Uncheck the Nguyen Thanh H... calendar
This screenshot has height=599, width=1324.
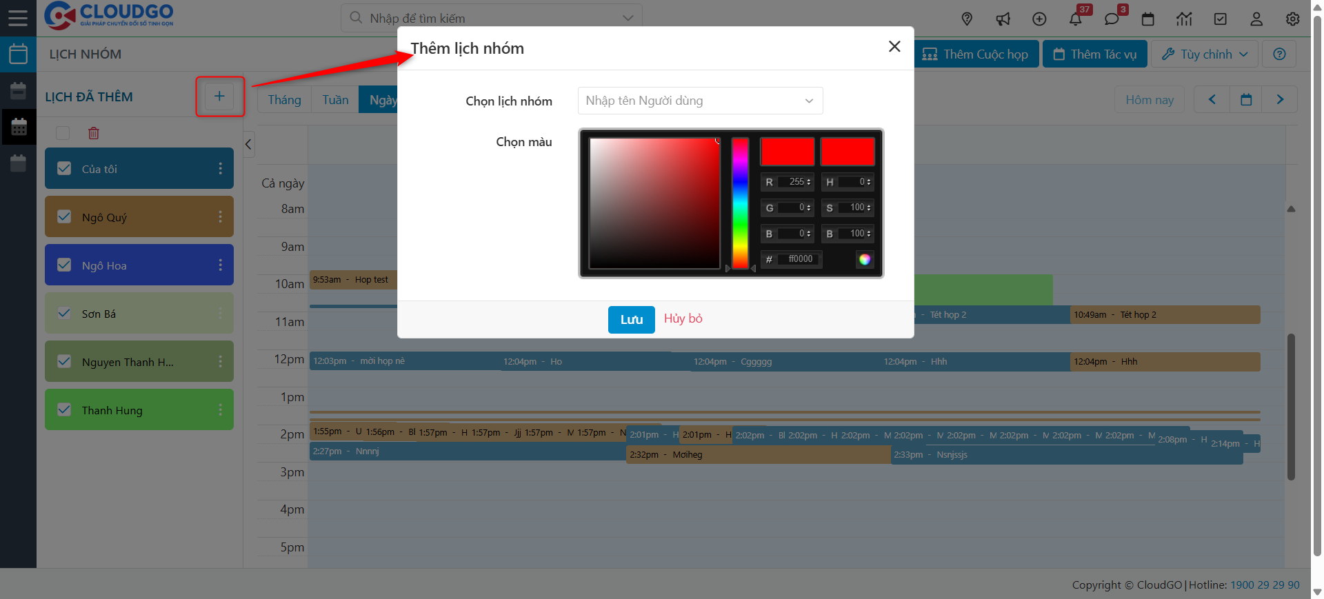64,361
